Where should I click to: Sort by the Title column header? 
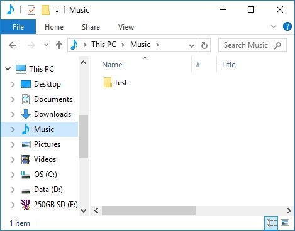(x=228, y=65)
